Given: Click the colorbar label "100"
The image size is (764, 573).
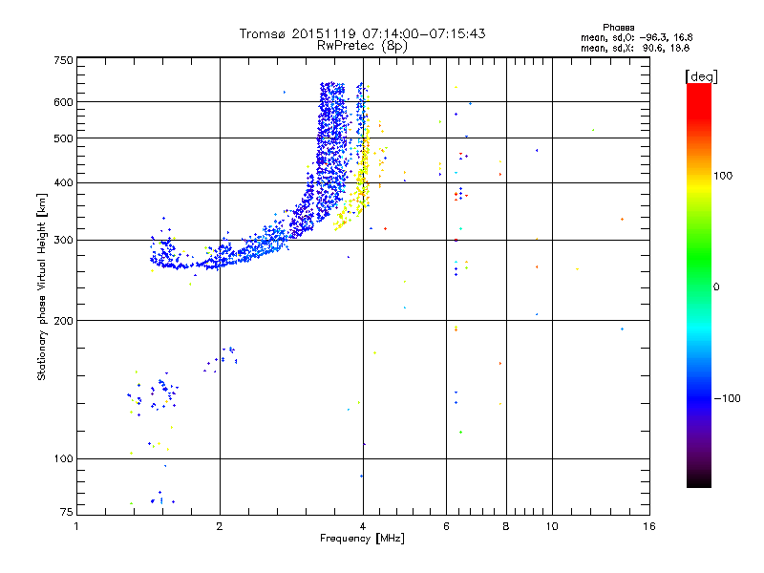Looking at the screenshot, I should click(x=723, y=176).
